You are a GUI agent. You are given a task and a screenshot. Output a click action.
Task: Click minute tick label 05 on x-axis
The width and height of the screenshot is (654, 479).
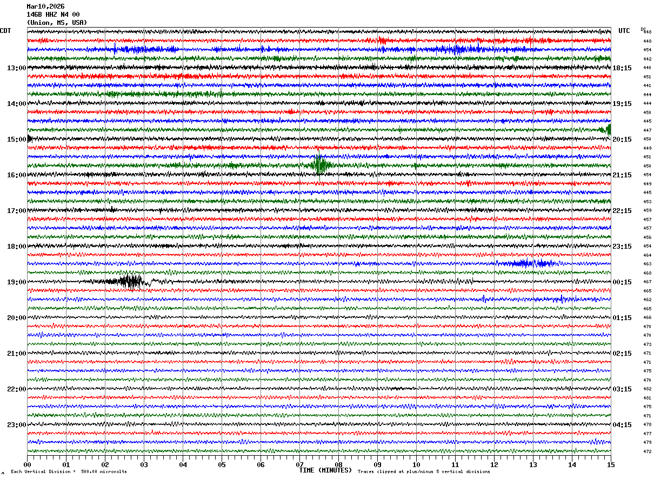(222, 464)
